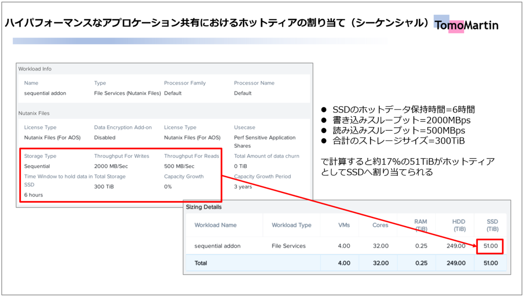The image size is (524, 297).
Task: Select the 'Disabled' encryption value
Action: 105,137
